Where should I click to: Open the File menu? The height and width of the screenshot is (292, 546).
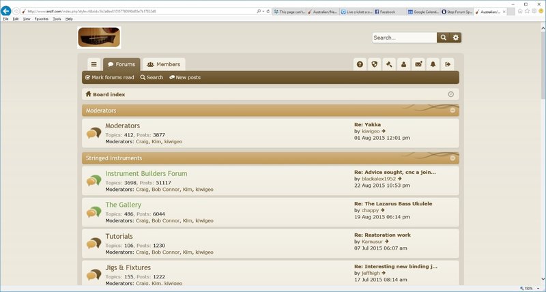tap(5, 19)
